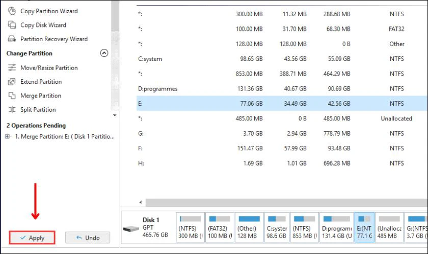This screenshot has width=428, height=254.
Task: Select the 300.00 MB NTFS partition row
Action: click(282, 14)
